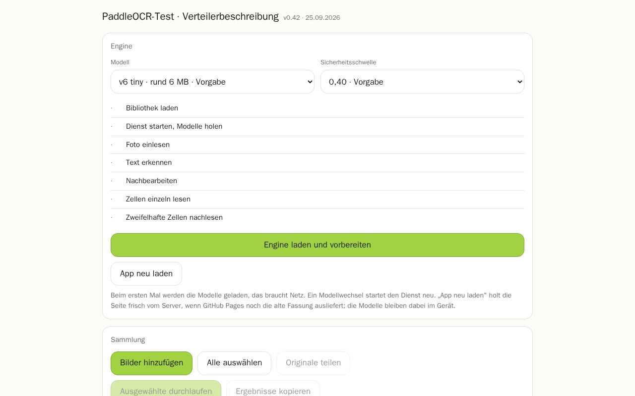Click the Engine section heading
Screen dimensions: 635x396
tap(122, 46)
